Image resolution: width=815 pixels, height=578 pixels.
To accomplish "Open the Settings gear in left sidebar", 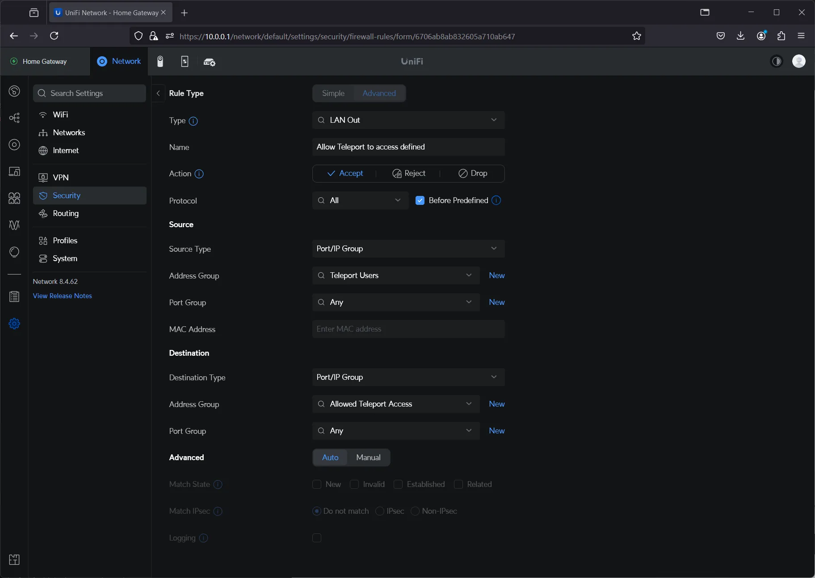I will (14, 324).
